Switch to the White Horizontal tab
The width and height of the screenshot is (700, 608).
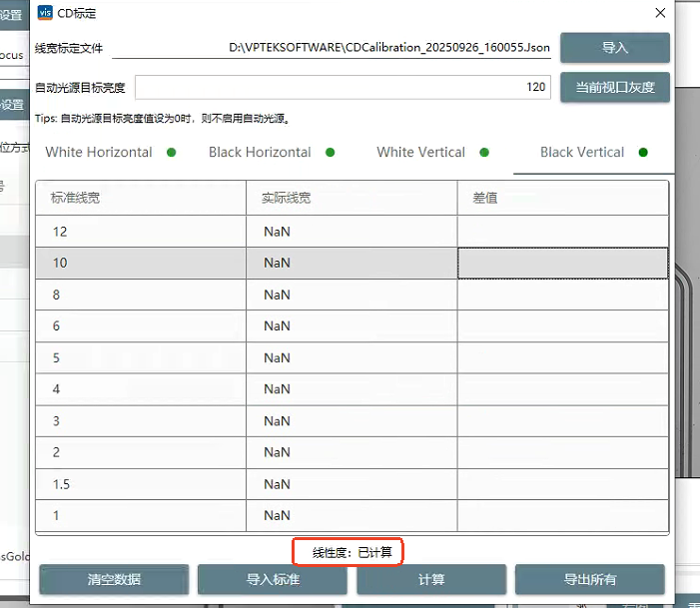point(99,153)
